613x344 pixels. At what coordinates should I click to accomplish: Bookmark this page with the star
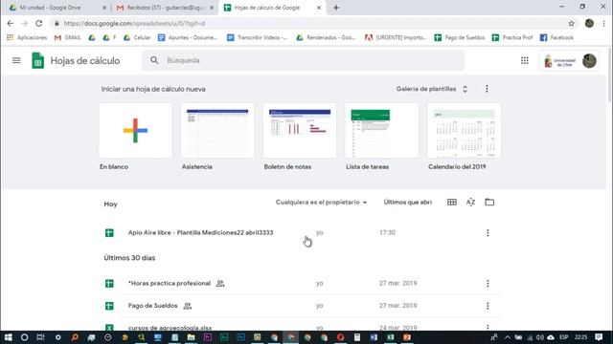pos(571,23)
